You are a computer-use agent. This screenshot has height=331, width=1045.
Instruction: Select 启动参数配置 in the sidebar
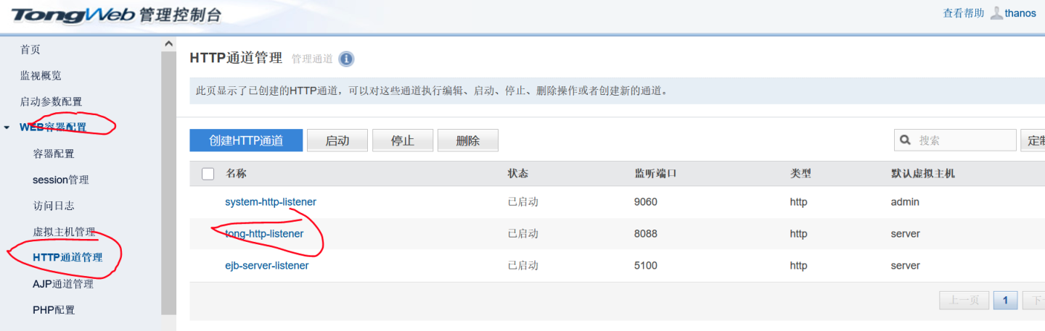(51, 101)
